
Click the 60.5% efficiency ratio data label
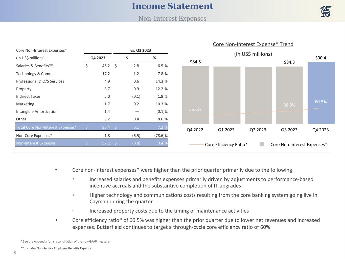(x=320, y=102)
